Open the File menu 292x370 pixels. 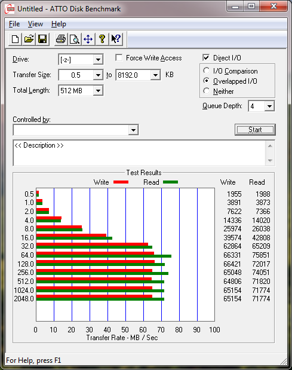pos(14,24)
